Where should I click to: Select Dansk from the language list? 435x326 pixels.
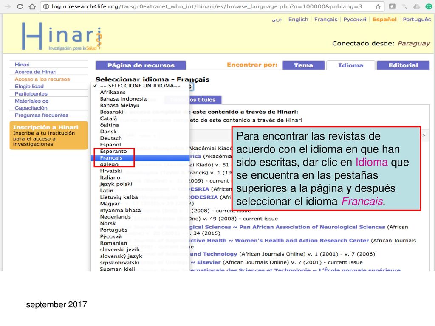click(140, 132)
